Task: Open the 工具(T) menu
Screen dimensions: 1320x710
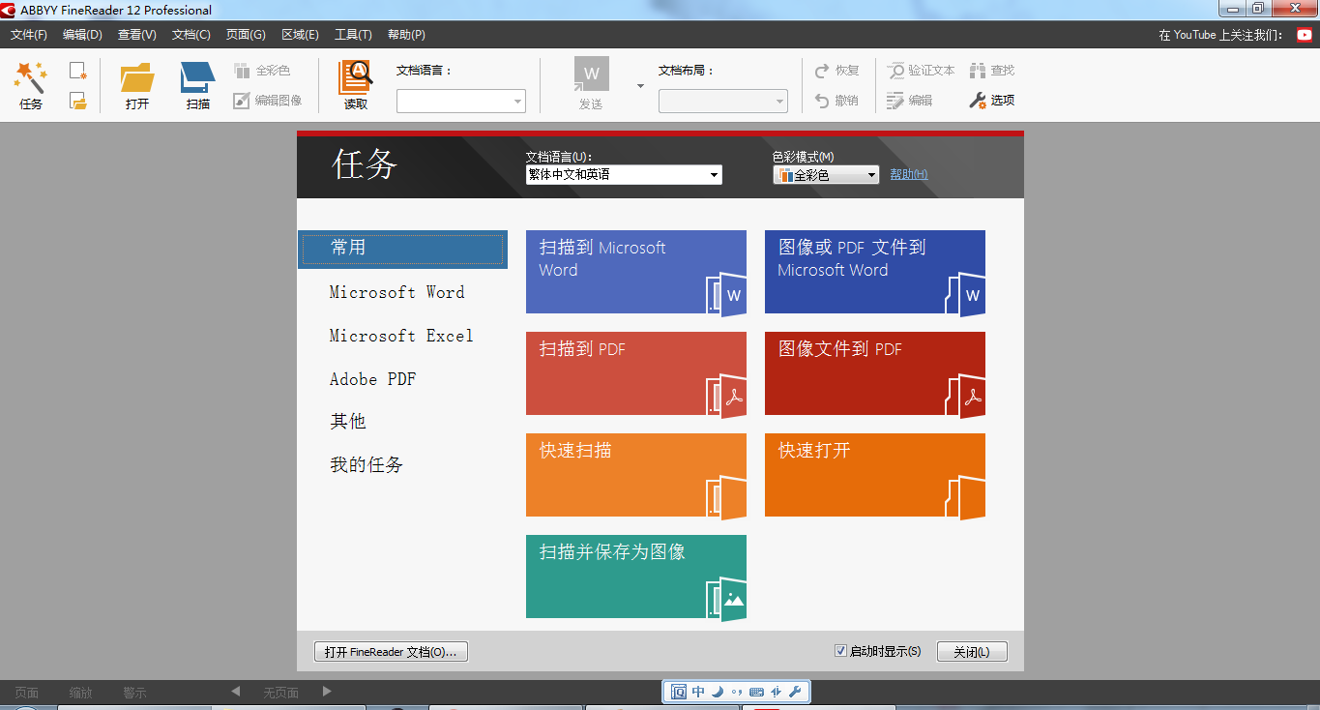Action: [353, 35]
